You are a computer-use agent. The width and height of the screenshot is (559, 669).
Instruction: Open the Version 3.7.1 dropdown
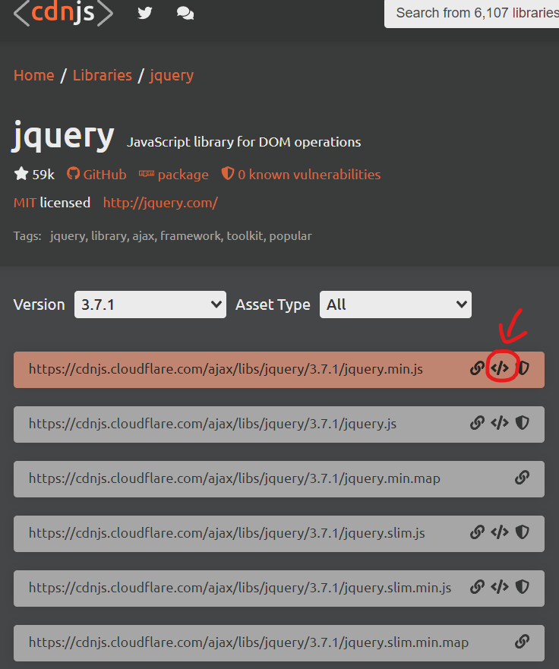click(x=150, y=305)
